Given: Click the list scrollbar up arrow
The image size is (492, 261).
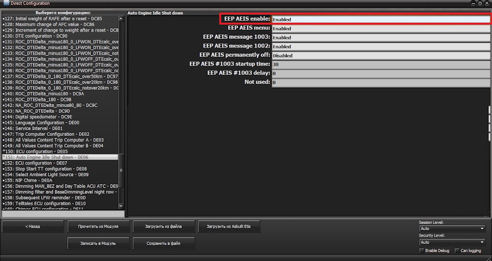Looking at the screenshot, I should (x=121, y=18).
